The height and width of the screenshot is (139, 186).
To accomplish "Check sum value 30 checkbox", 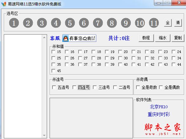I will pyautogui.click(x=120, y=58).
